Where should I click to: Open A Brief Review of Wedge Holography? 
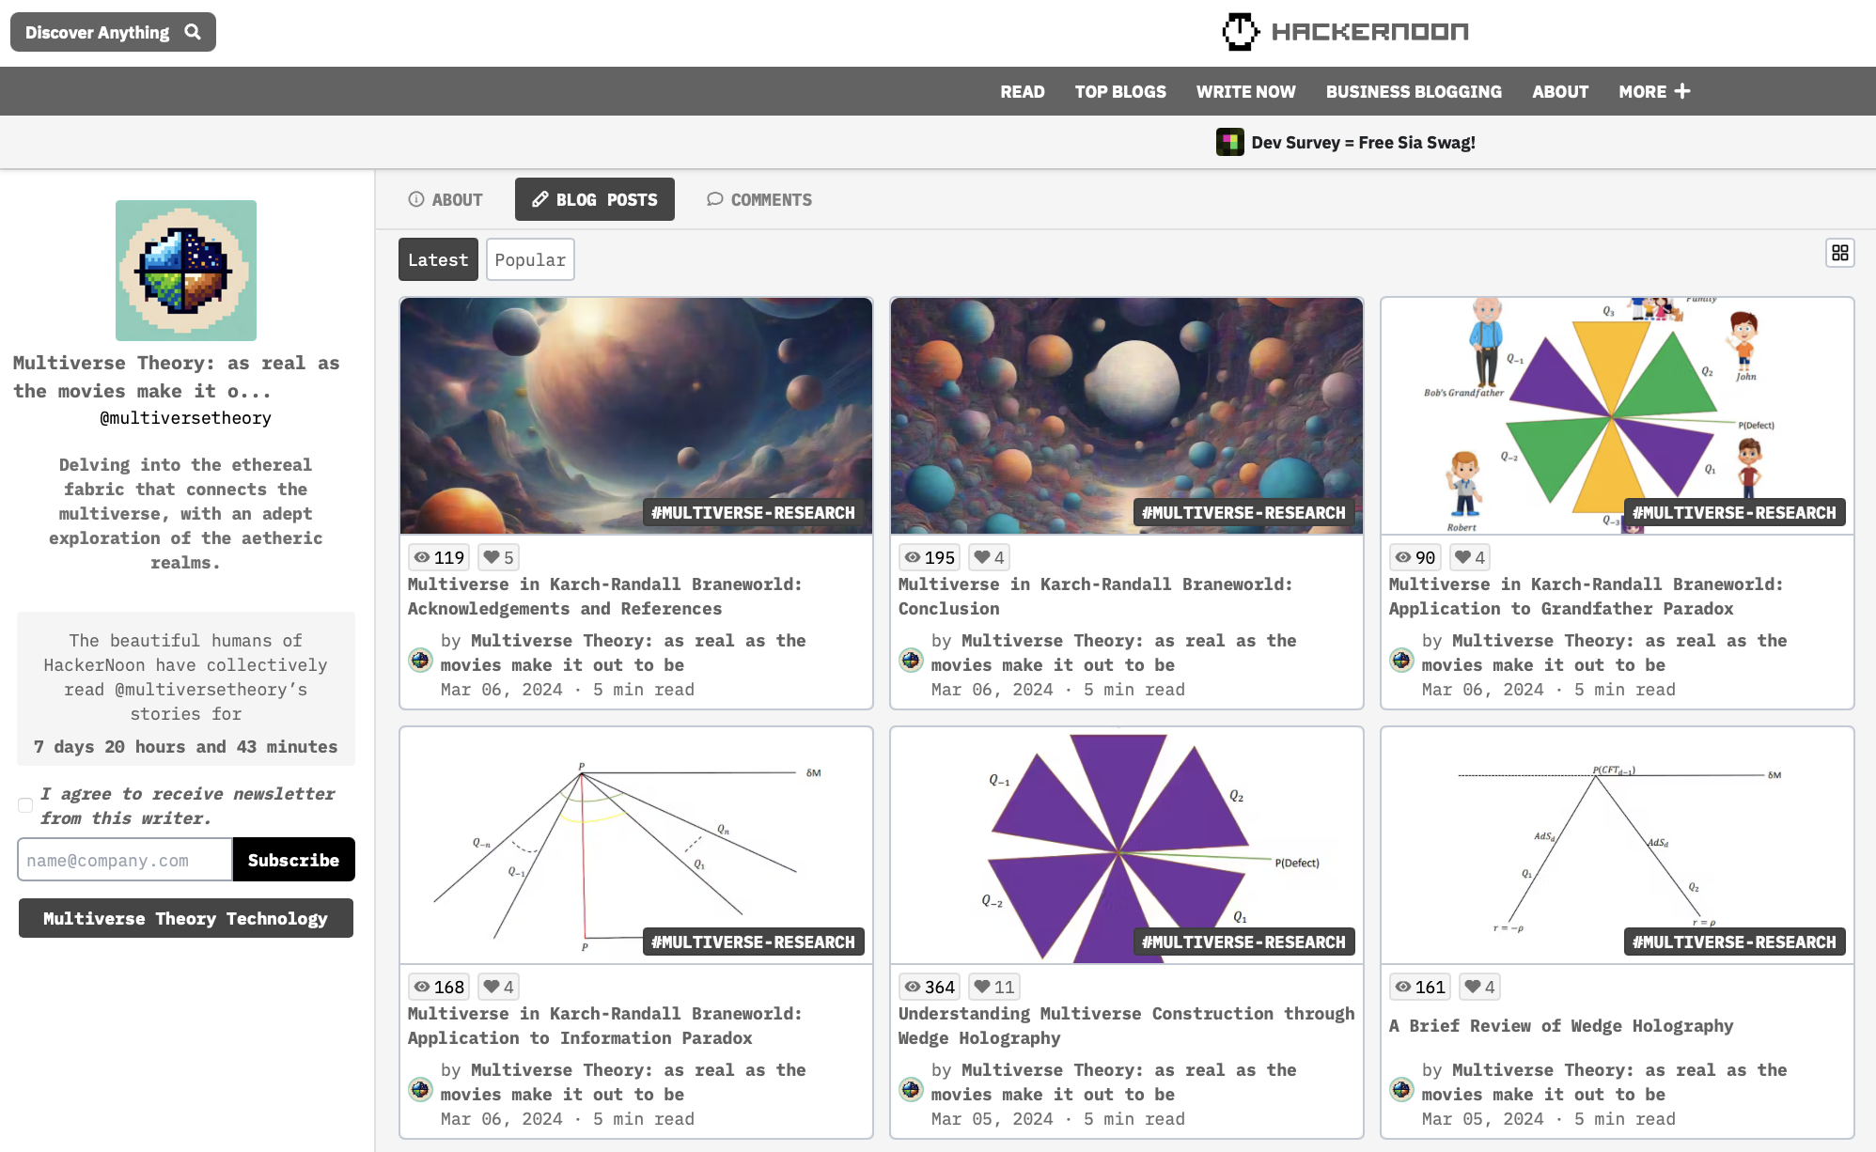(1561, 1025)
